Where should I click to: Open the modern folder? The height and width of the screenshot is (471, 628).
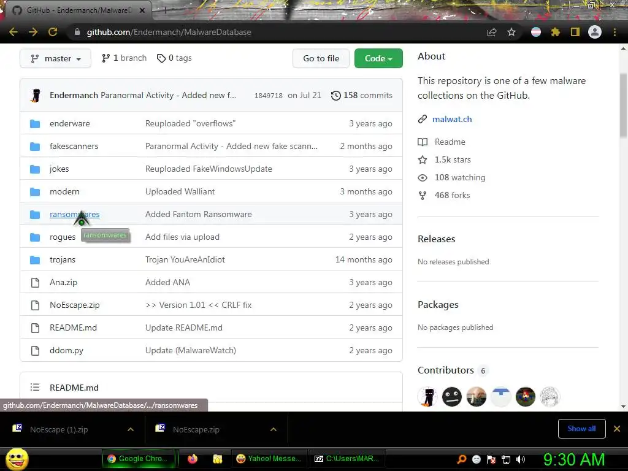pos(64,191)
